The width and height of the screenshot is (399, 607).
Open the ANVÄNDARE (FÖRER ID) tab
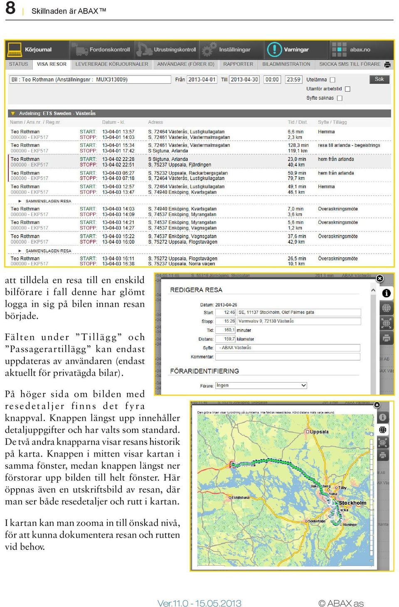point(186,64)
